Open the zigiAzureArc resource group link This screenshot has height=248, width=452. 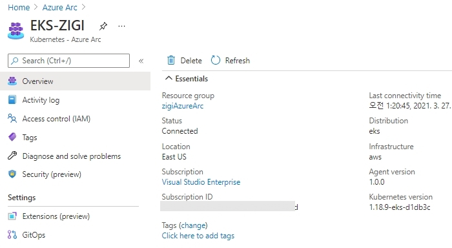[183, 106]
